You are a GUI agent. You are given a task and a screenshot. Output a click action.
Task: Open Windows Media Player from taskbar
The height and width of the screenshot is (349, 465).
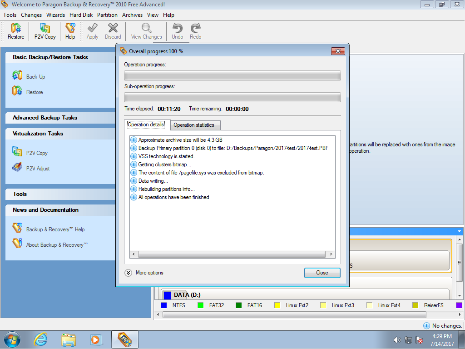pos(96,339)
